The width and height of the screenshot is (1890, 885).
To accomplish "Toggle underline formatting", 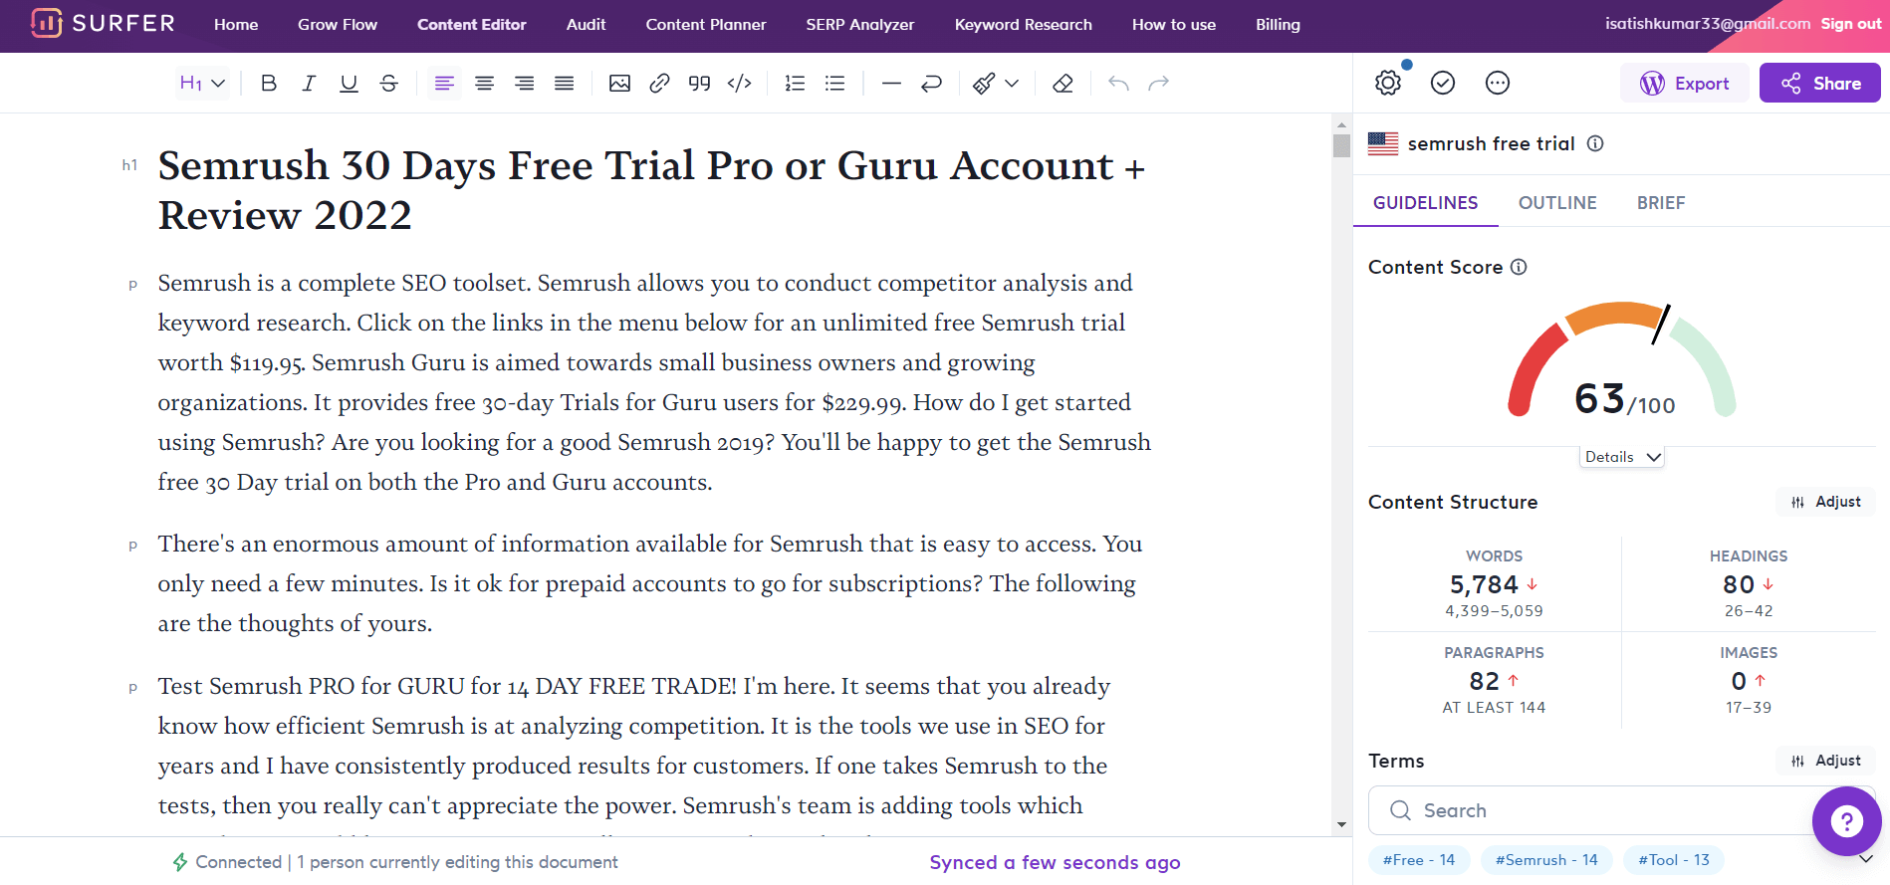I will (349, 84).
